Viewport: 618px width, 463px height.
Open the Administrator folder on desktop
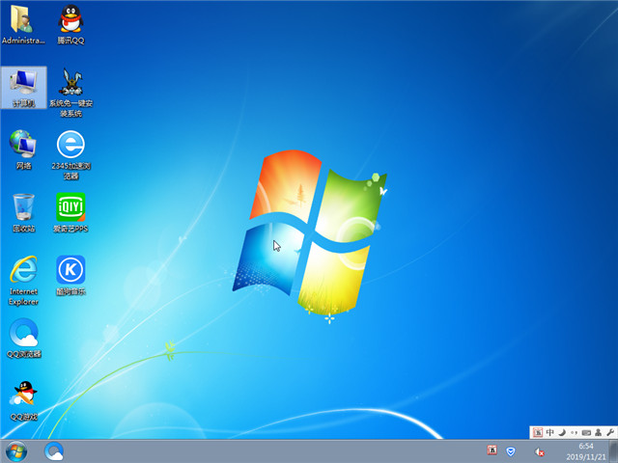click(23, 24)
